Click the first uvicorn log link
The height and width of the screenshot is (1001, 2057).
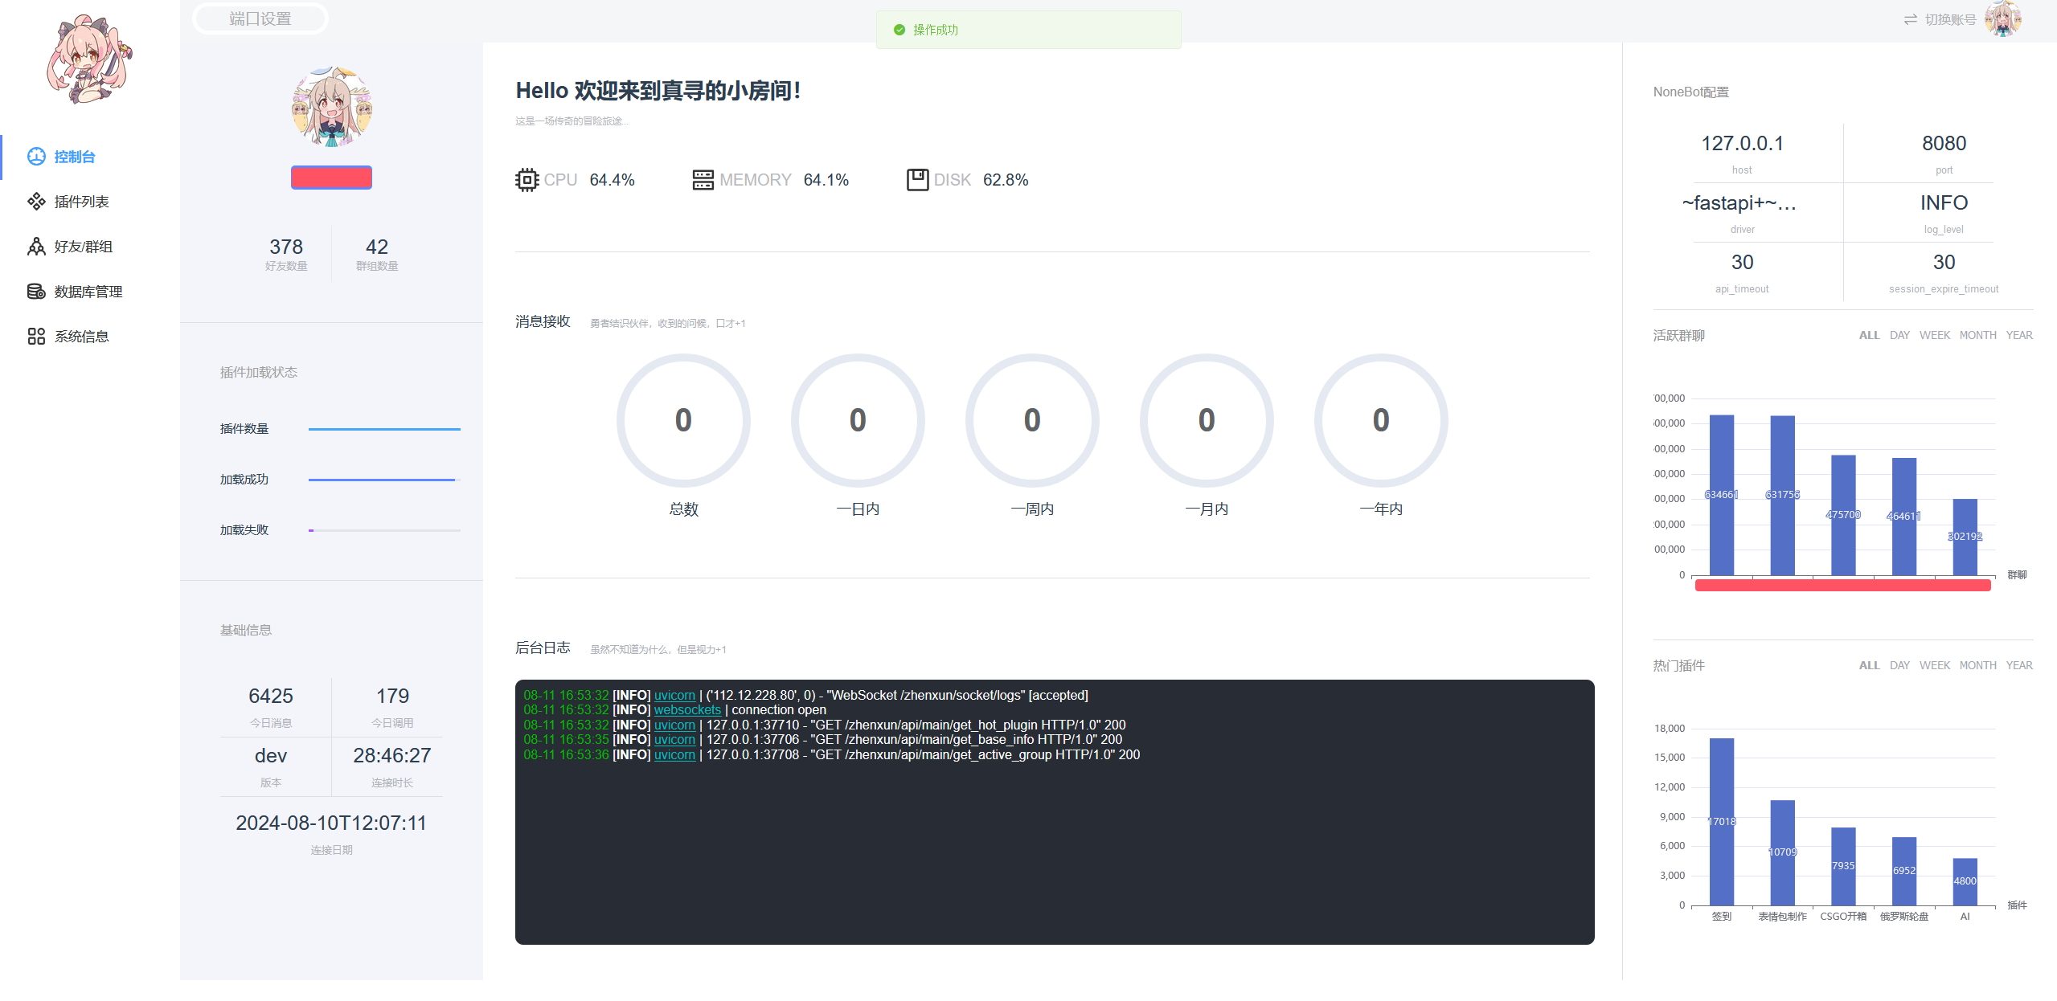tap(674, 696)
